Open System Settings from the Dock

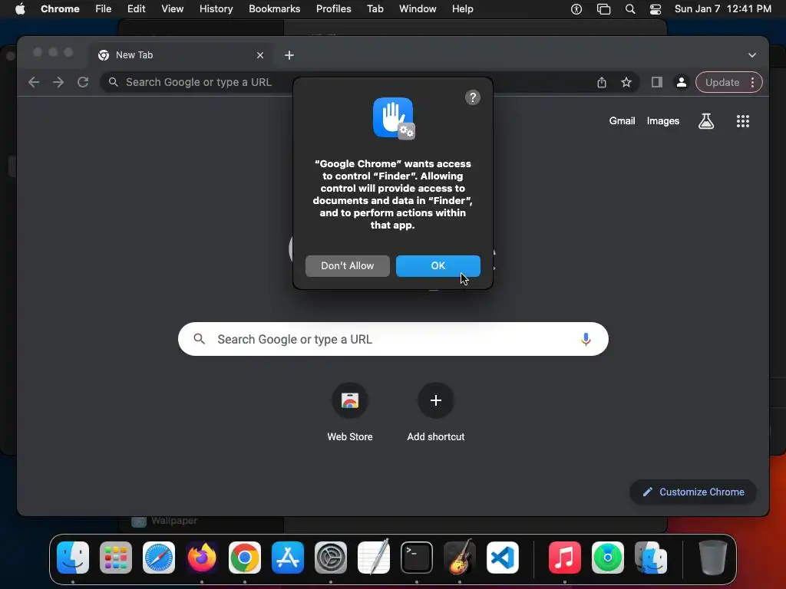[x=330, y=558]
